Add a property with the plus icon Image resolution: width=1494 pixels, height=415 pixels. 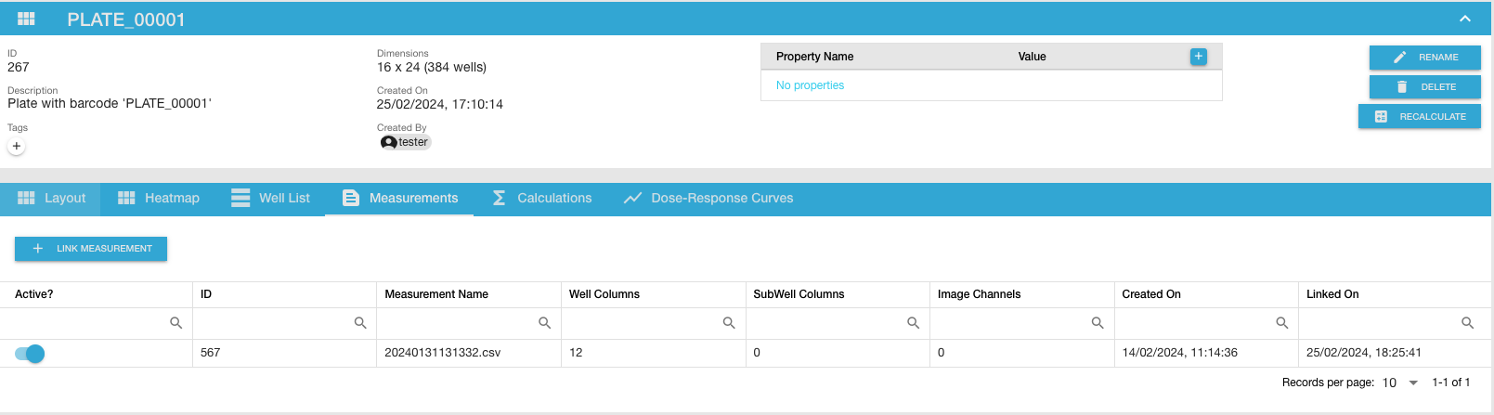point(1198,57)
